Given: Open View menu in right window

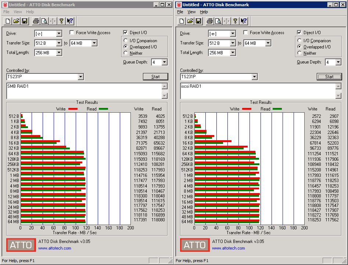Looking at the screenshot, I should tap(191, 12).
